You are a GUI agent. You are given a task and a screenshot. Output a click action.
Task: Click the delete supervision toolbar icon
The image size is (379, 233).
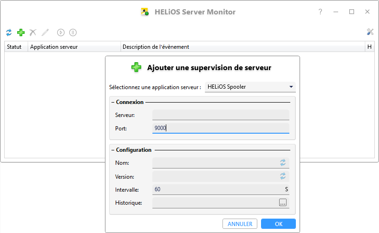(x=33, y=32)
